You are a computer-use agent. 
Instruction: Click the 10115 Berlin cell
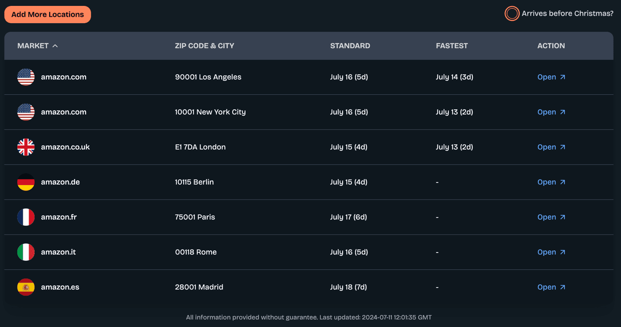[195, 182]
